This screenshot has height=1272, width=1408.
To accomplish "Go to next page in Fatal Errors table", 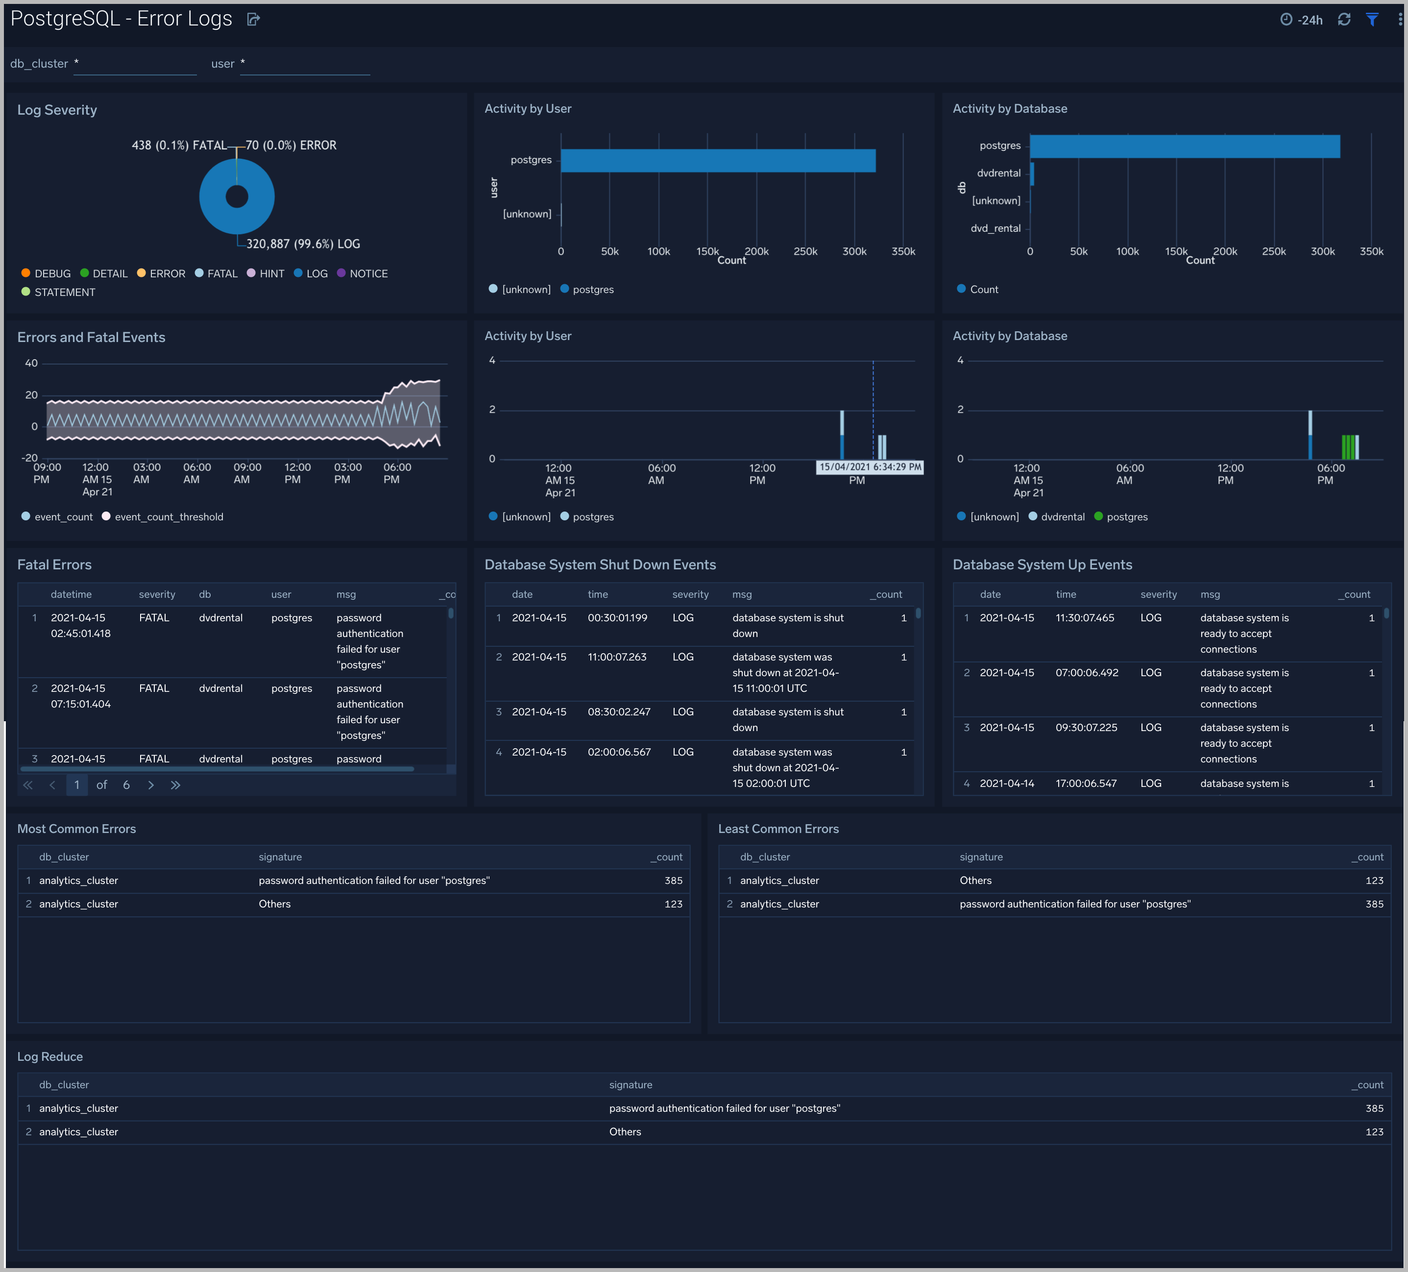I will pyautogui.click(x=151, y=785).
